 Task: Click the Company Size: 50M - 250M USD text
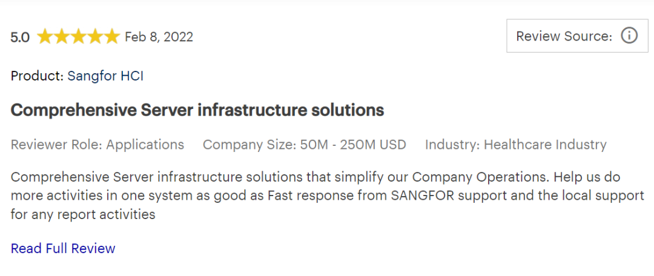(x=304, y=145)
